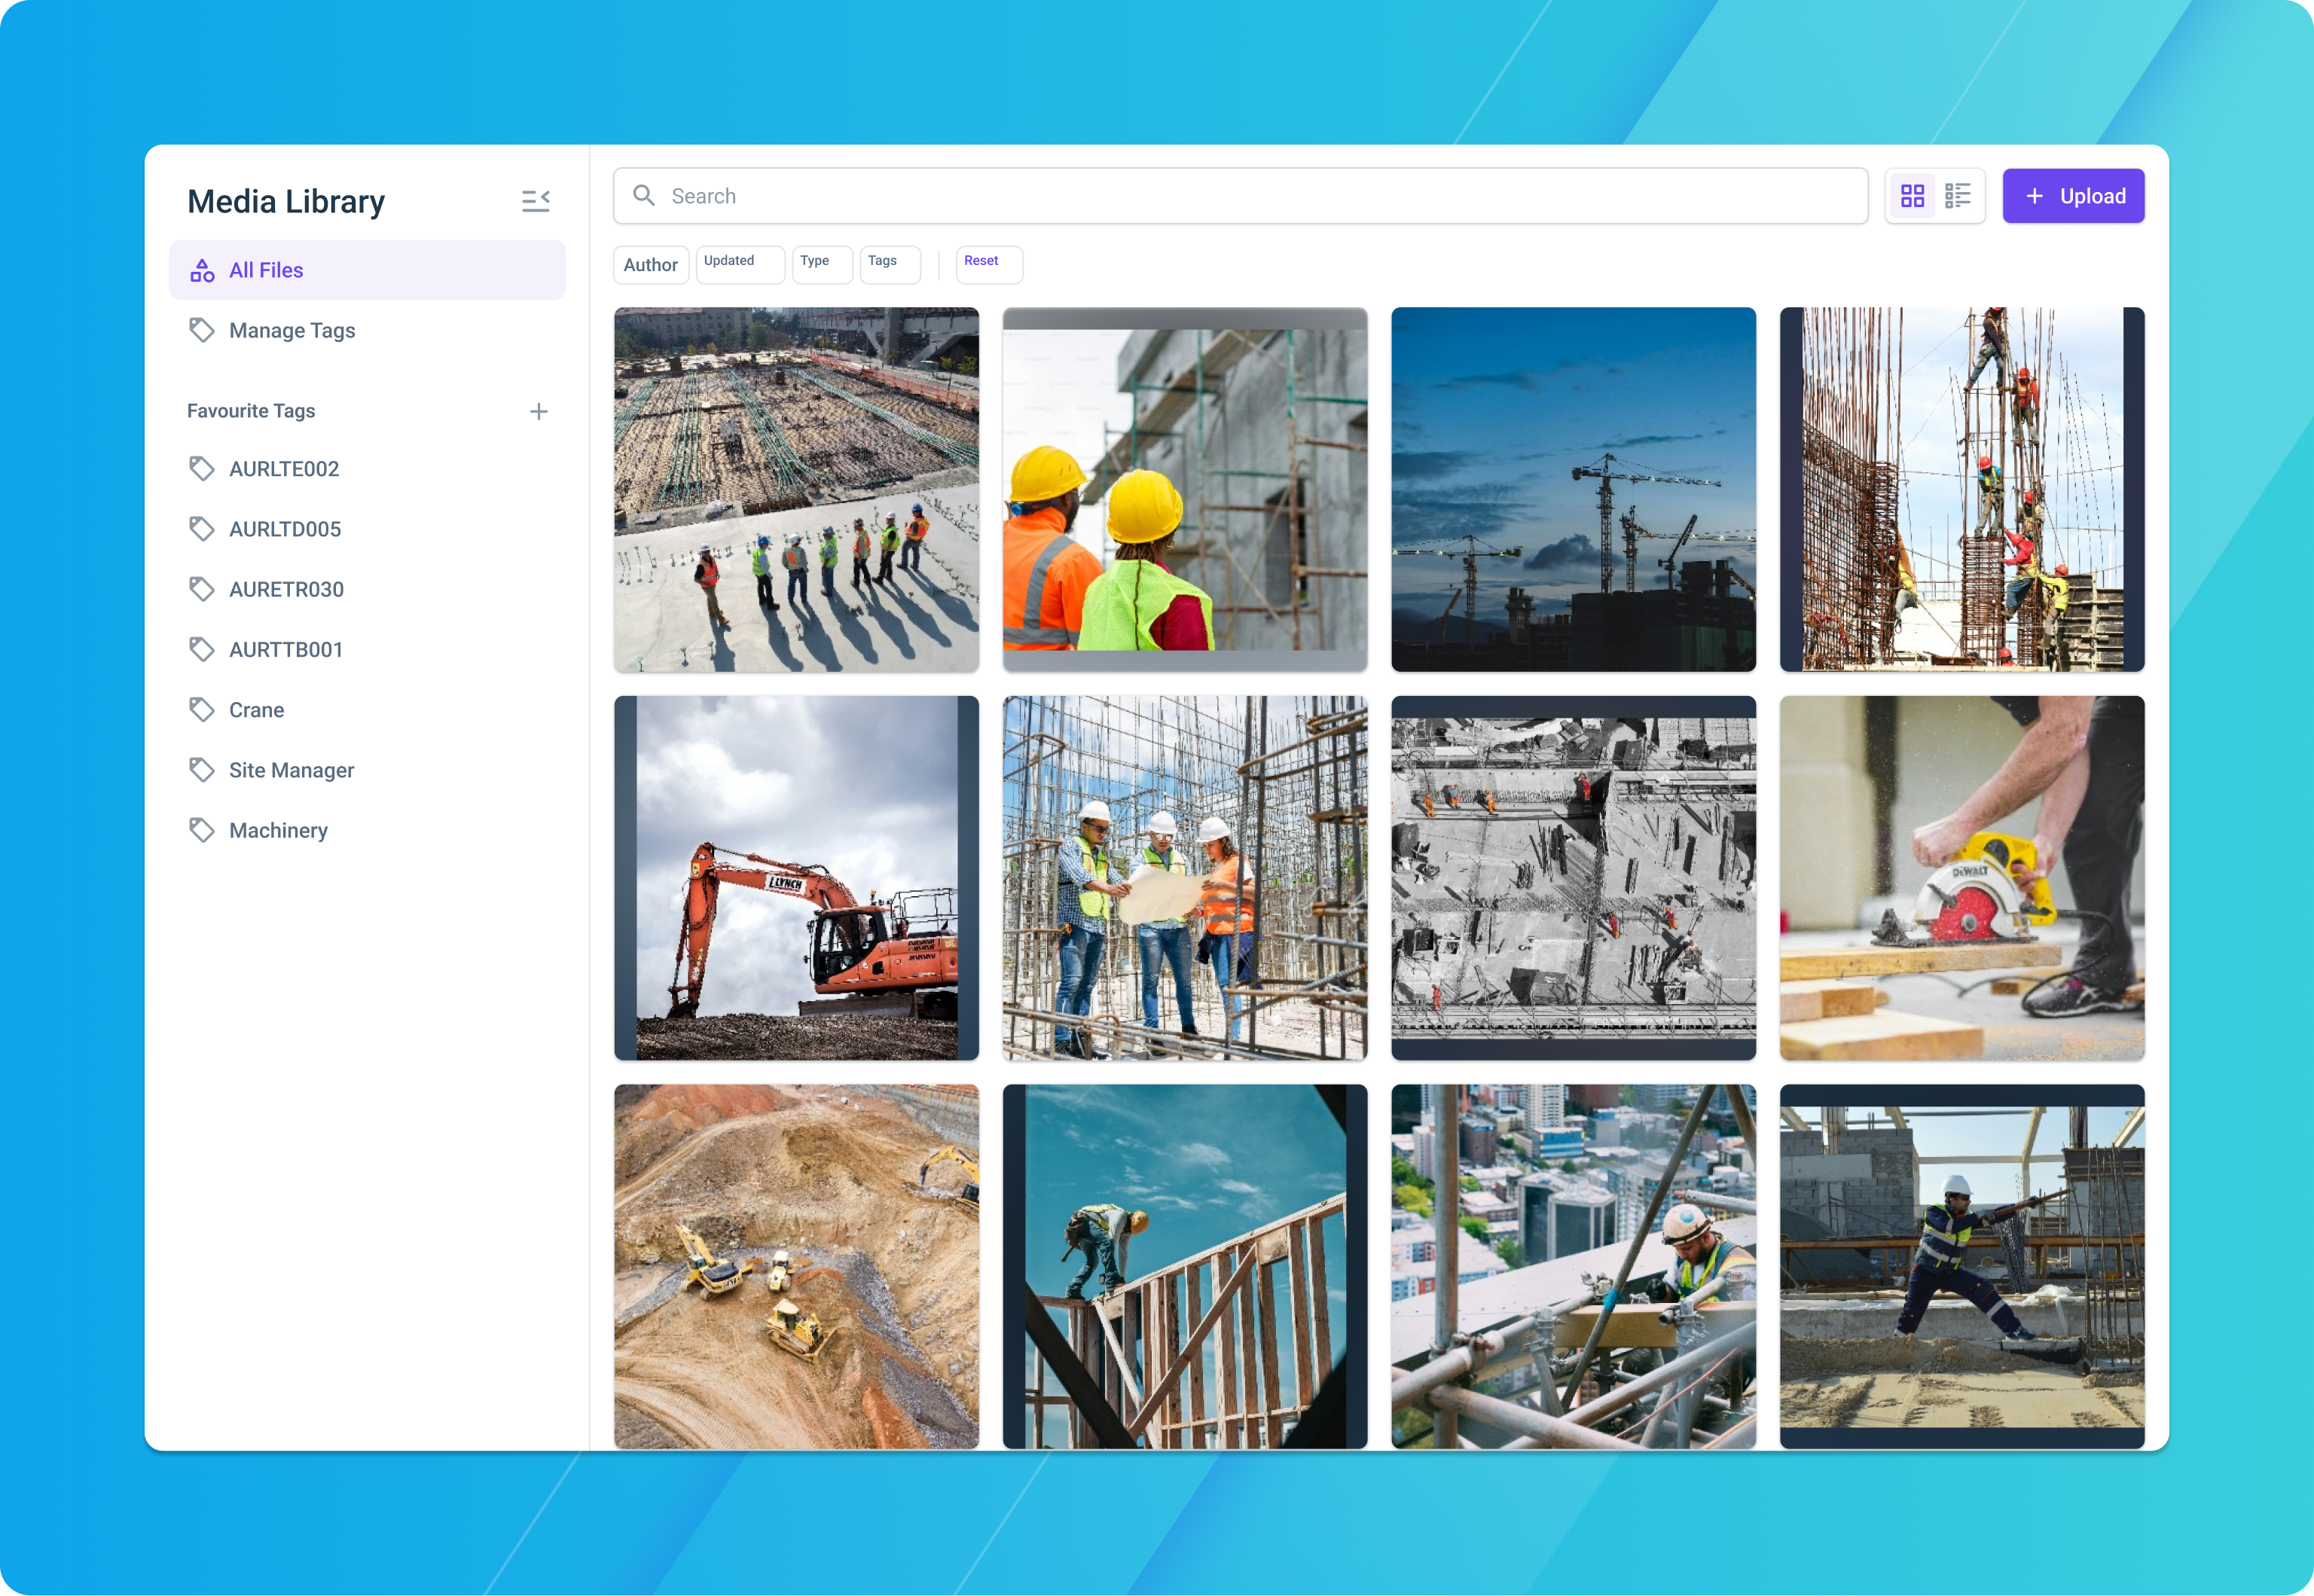
Task: Add a new favourite tag
Action: coord(538,411)
